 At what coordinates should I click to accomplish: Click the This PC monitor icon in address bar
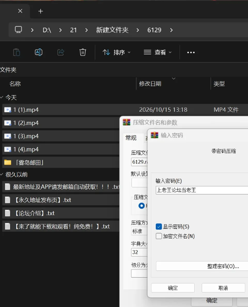point(18,30)
